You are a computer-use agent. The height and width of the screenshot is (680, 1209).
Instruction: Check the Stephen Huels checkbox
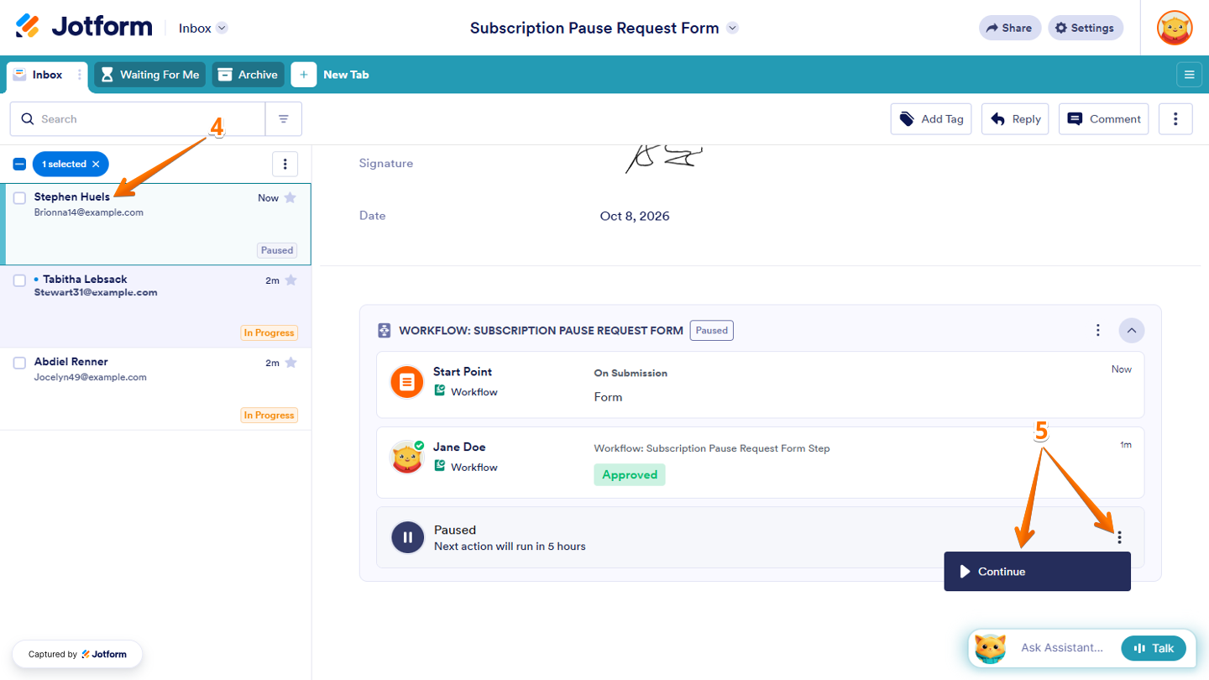(19, 198)
